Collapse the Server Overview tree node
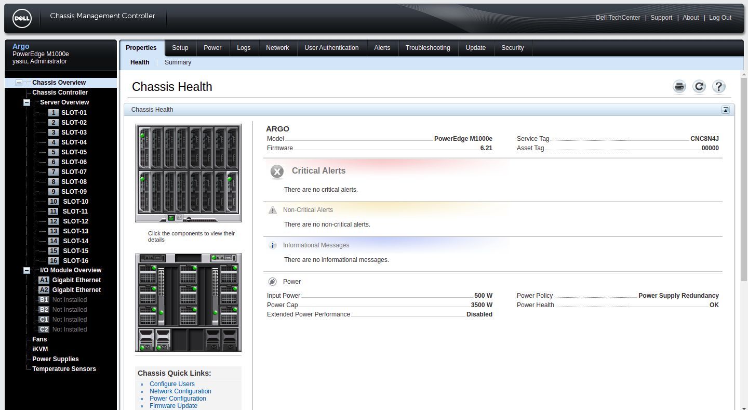The width and height of the screenshot is (748, 410). [x=27, y=102]
